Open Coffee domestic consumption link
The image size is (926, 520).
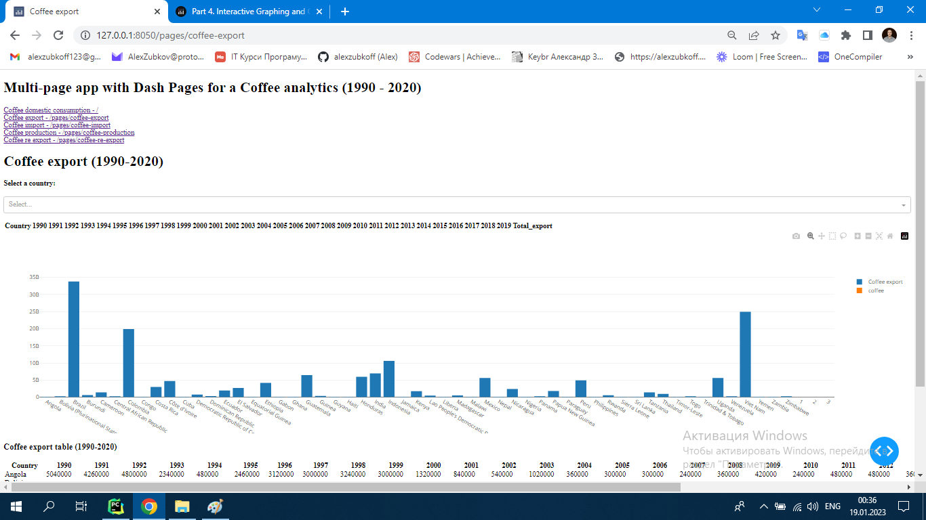coord(51,110)
